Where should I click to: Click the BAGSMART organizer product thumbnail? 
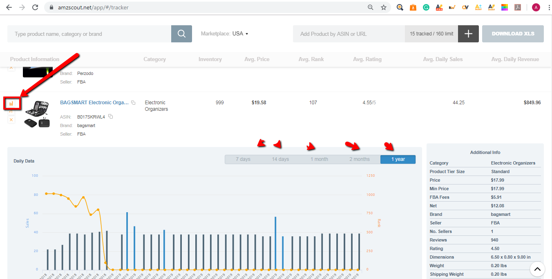coord(36,114)
